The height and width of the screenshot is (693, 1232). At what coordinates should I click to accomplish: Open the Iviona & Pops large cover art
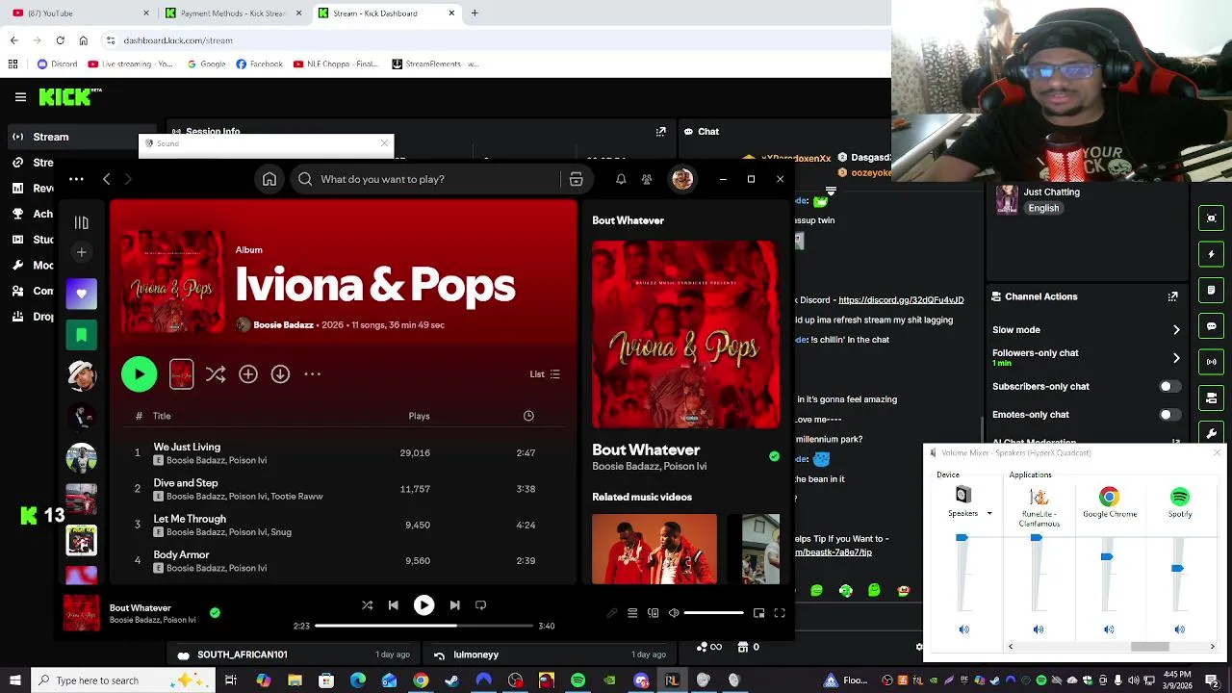(685, 335)
